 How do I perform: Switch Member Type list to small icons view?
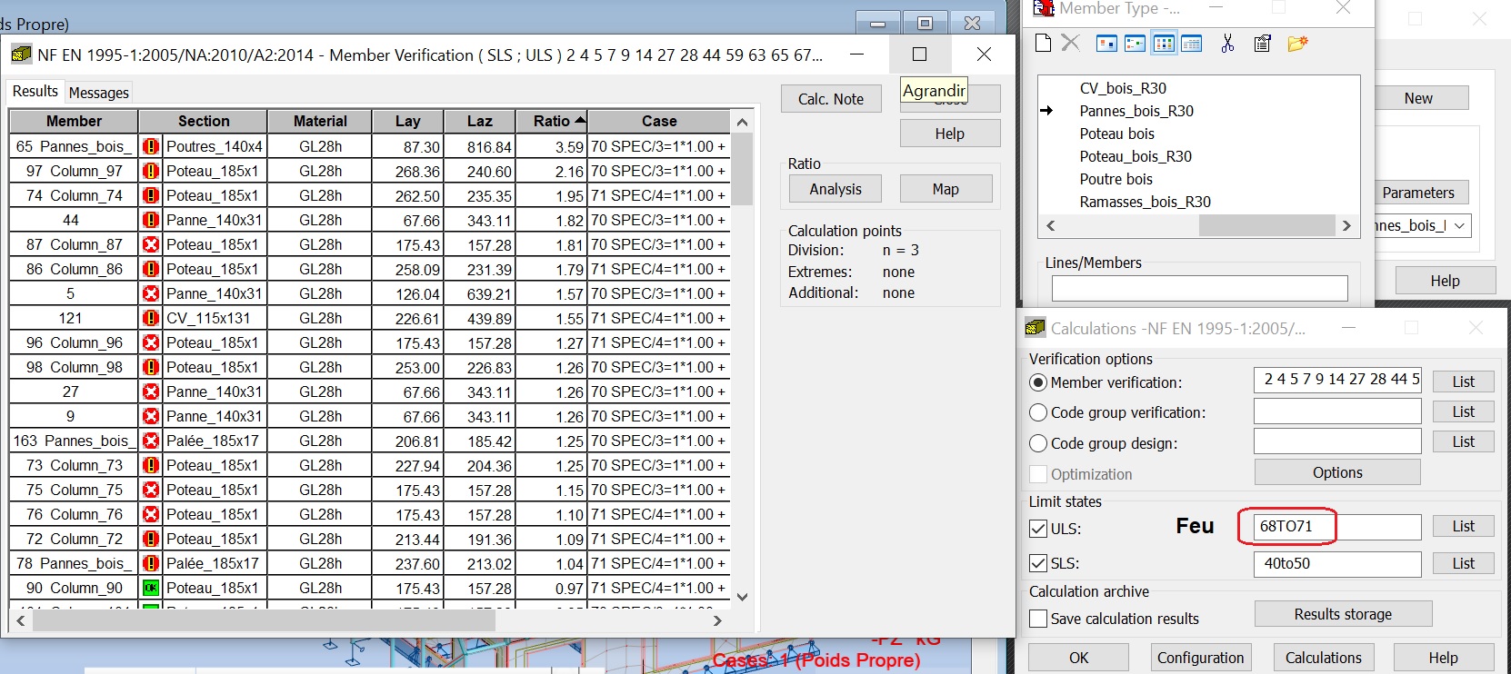point(1135,43)
